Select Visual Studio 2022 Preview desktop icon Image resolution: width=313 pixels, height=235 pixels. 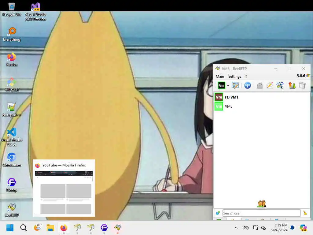coord(35,12)
